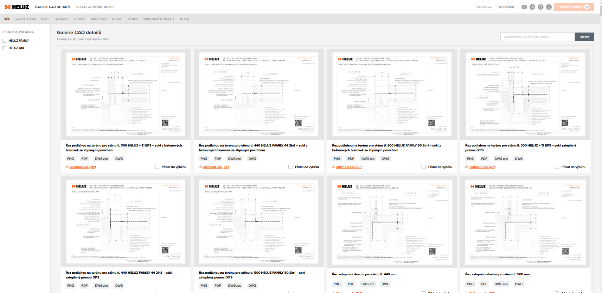Open the WEBINÁŘE link

pos(506,7)
